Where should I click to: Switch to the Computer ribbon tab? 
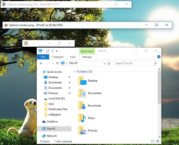click(x=58, y=57)
